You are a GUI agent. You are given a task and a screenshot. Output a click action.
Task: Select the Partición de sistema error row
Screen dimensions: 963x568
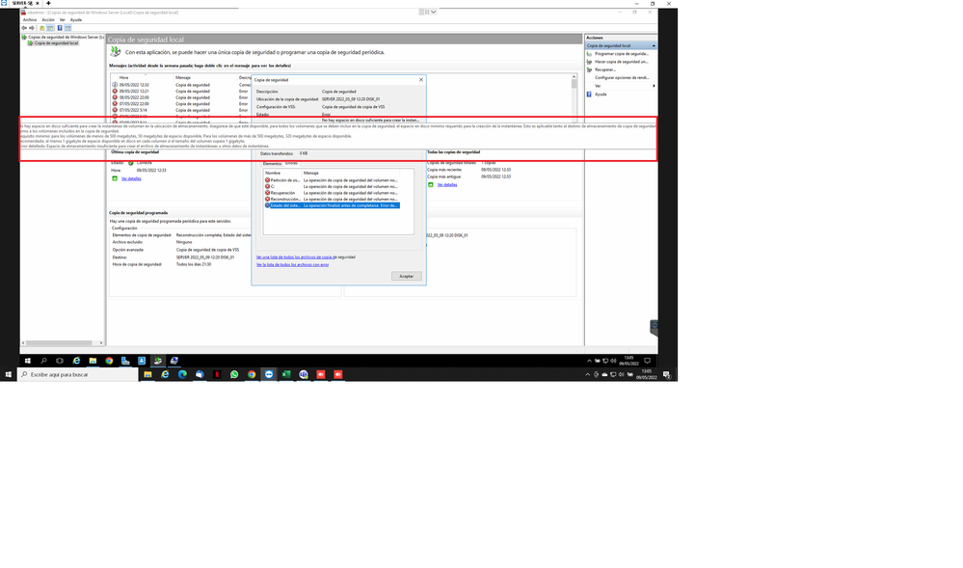point(332,180)
